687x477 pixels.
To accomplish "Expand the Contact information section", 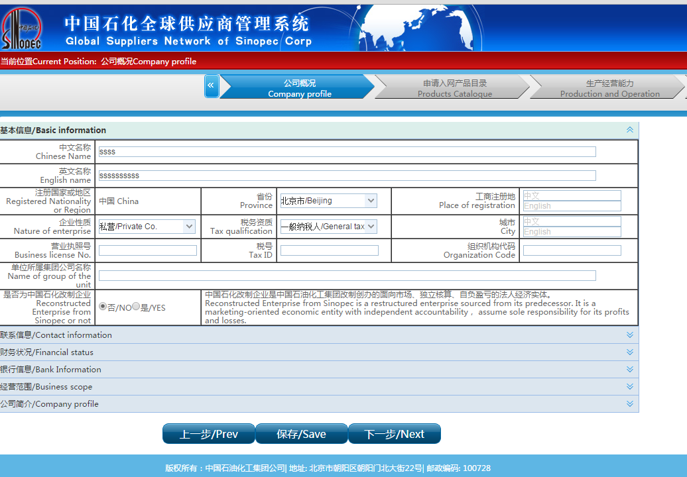I will [x=629, y=335].
